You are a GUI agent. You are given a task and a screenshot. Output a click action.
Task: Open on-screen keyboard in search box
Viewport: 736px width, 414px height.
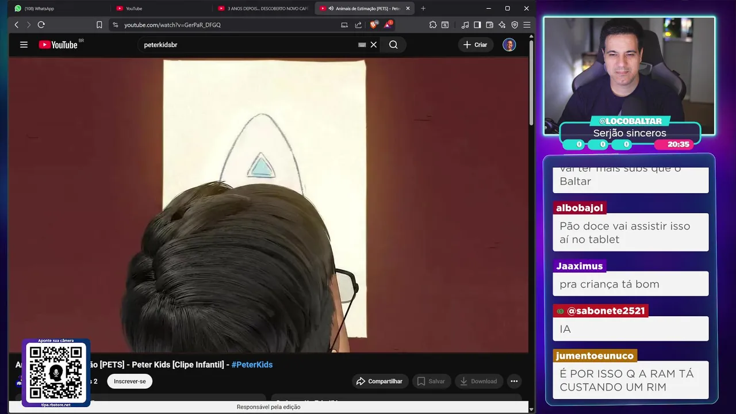point(362,44)
